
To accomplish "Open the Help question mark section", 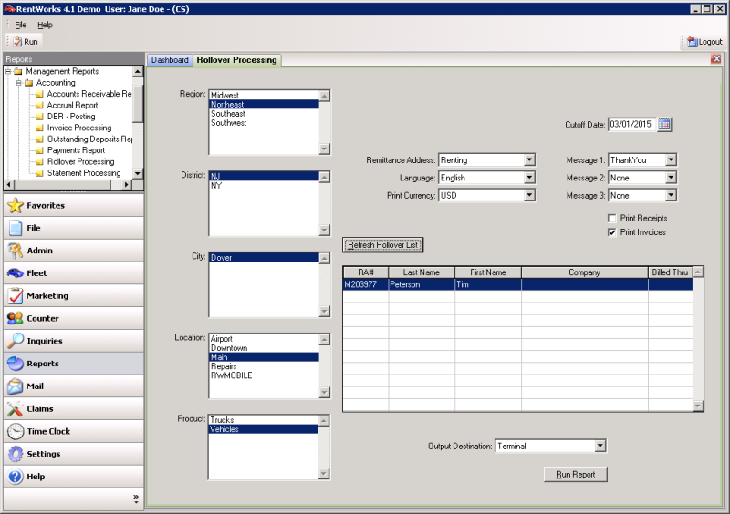I will (x=74, y=477).
